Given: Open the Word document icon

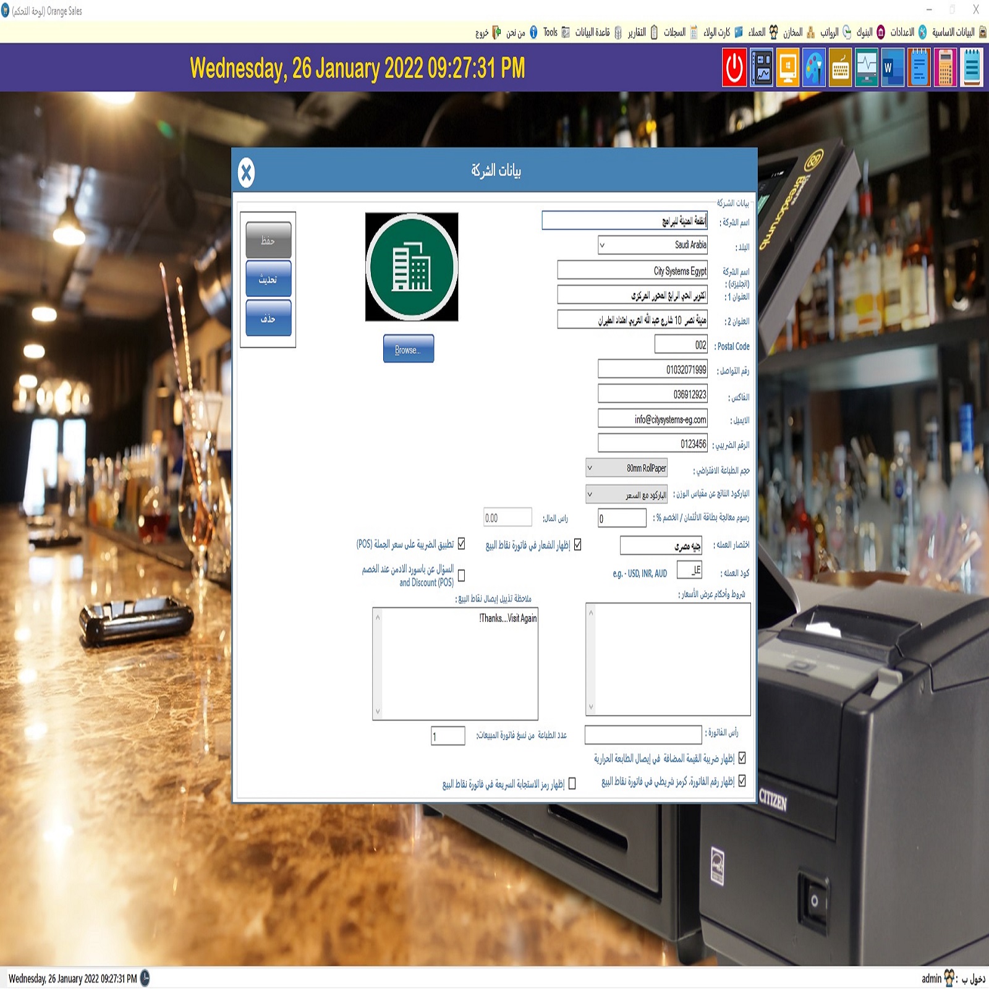Looking at the screenshot, I should coord(892,67).
